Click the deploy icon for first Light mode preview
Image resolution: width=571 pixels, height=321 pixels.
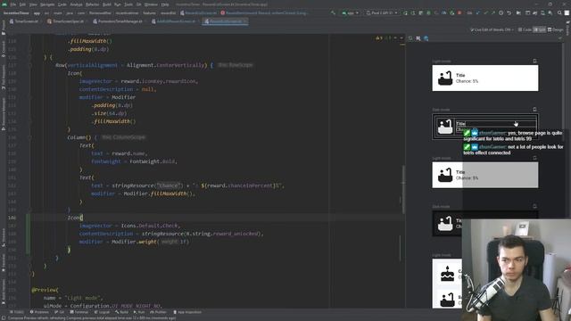click(x=534, y=62)
